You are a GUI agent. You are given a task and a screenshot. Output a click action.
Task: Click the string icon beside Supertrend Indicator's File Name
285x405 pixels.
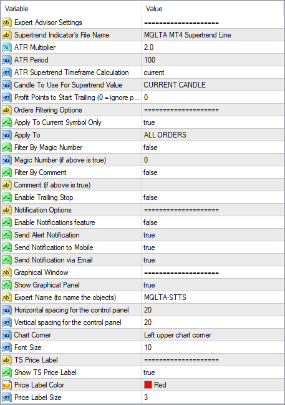(7, 35)
